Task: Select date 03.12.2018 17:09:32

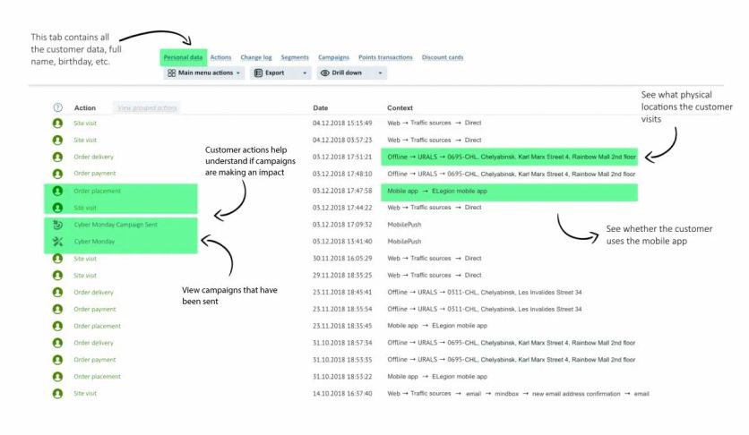Action: click(342, 225)
